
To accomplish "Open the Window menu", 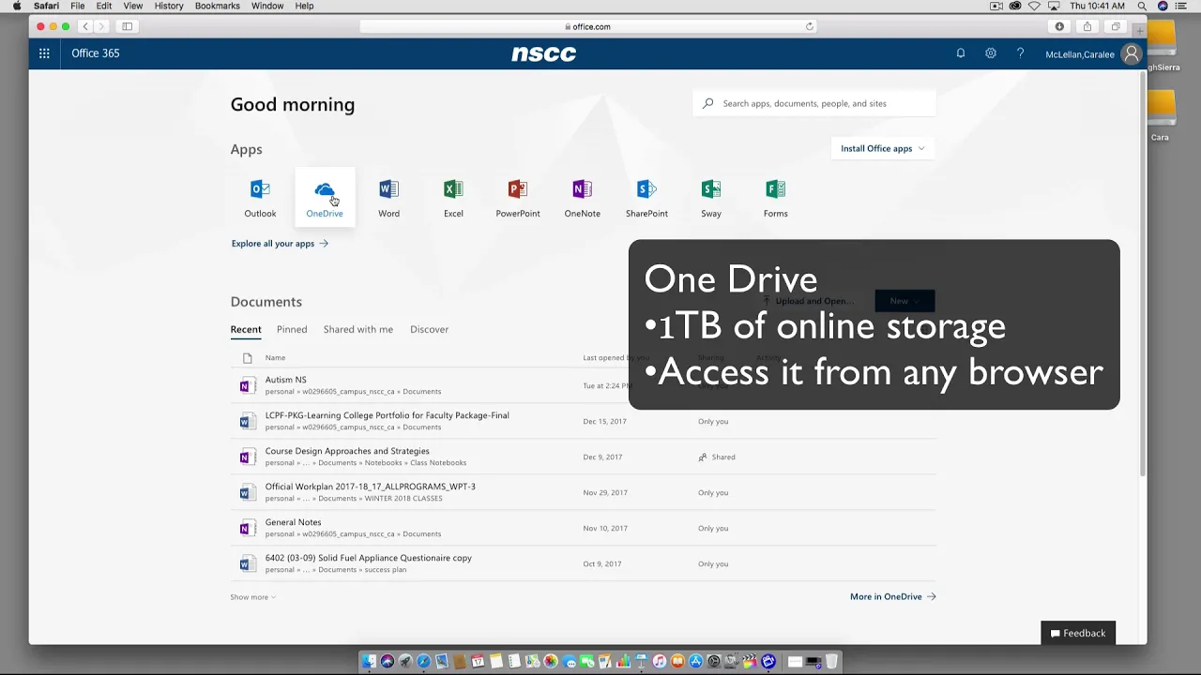I will 267,6.
